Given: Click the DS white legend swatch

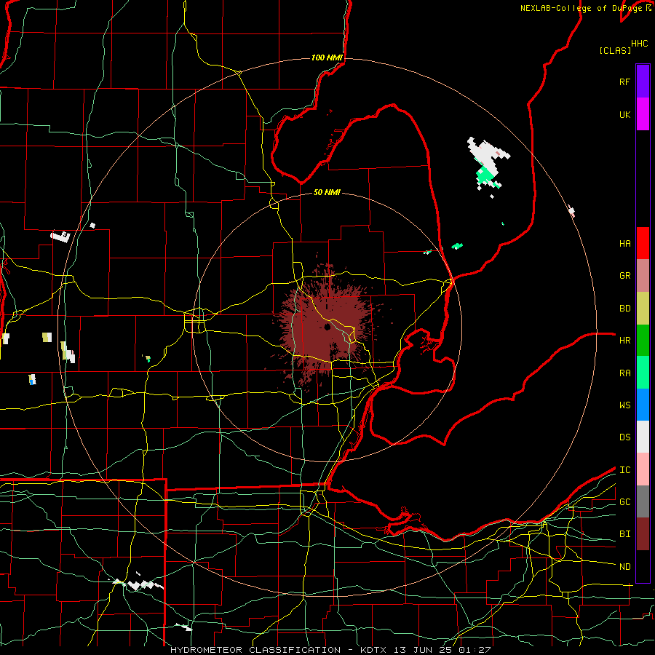Looking at the screenshot, I should pyautogui.click(x=643, y=437).
